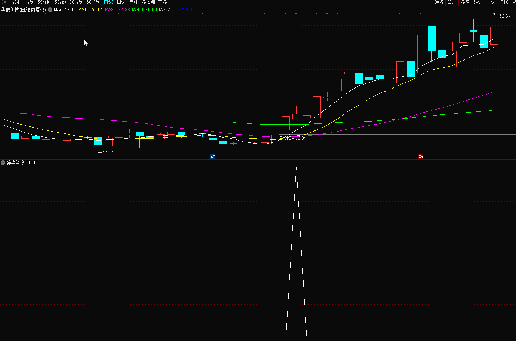Click the green MA60: 40.69 label
Image resolution: width=516 pixels, height=341 pixels.
click(x=144, y=10)
